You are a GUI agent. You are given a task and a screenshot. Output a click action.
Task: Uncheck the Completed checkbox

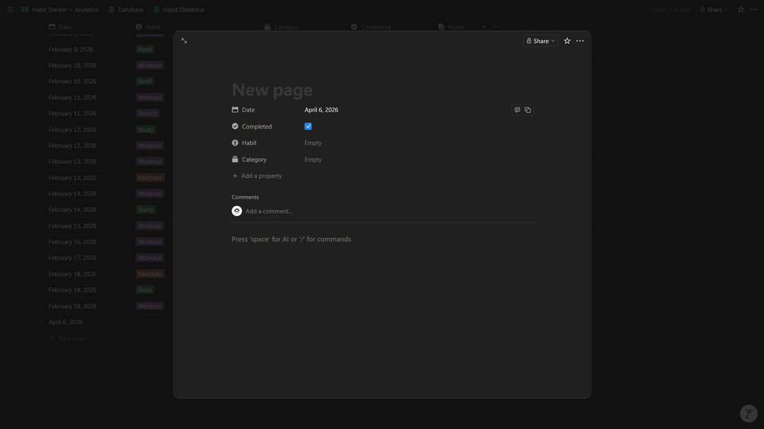[x=308, y=126]
